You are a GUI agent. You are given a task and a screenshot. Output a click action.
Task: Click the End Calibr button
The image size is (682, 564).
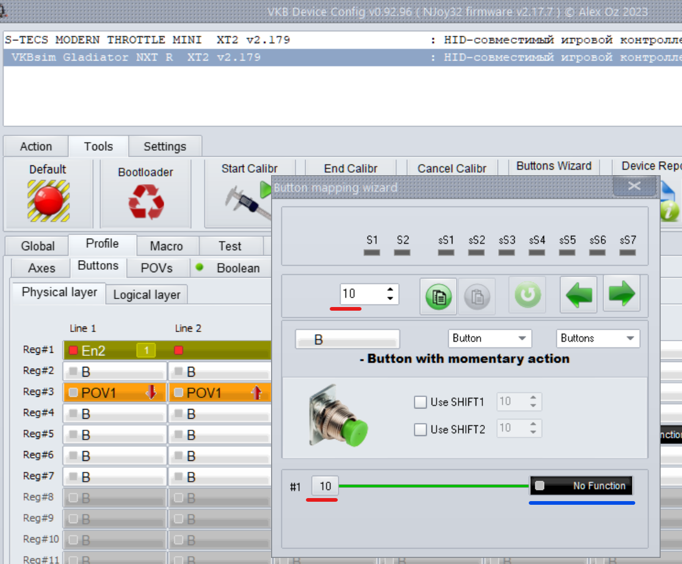click(350, 168)
